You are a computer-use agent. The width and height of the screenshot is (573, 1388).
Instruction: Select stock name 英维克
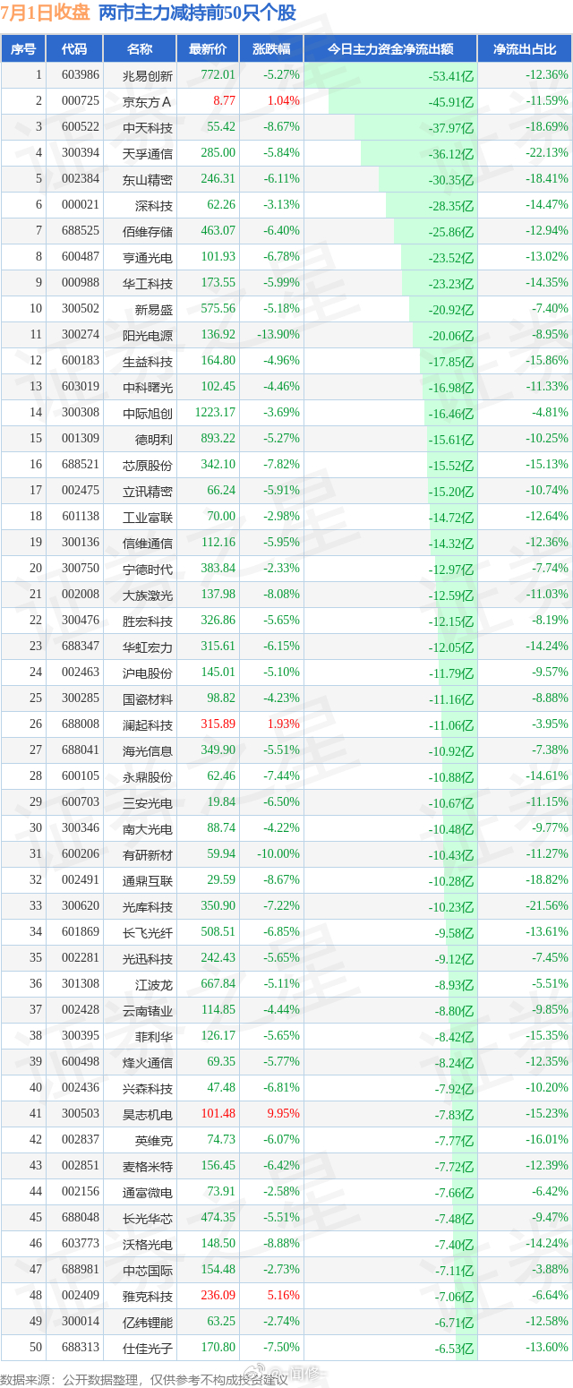pyautogui.click(x=154, y=1140)
